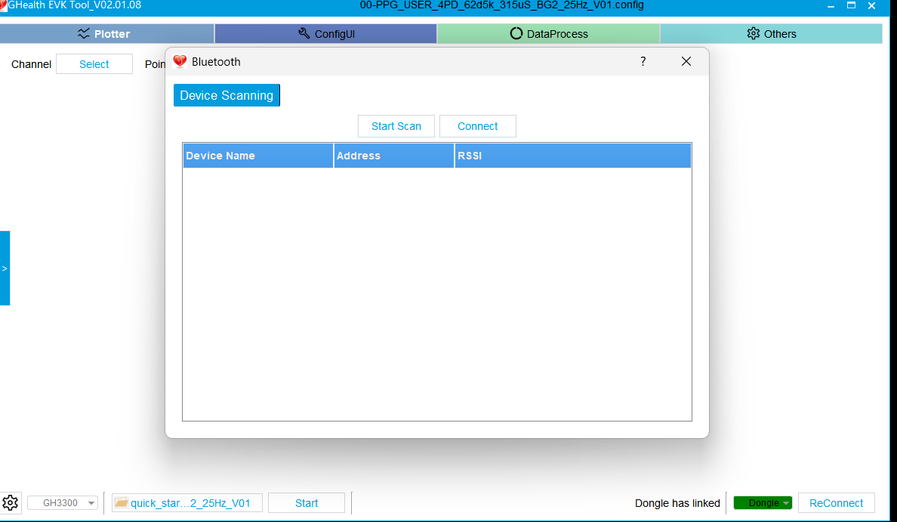Expand the green Dongle dropdown

pos(763,503)
